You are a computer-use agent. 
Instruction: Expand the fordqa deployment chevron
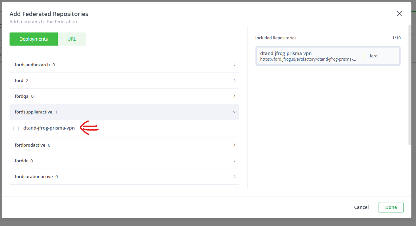234,96
